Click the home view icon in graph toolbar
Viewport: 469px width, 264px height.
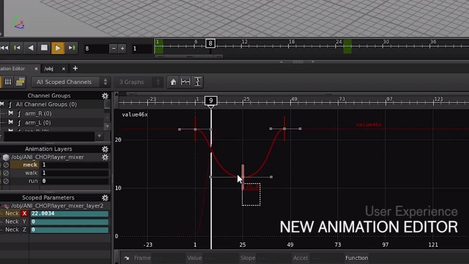coord(173,82)
